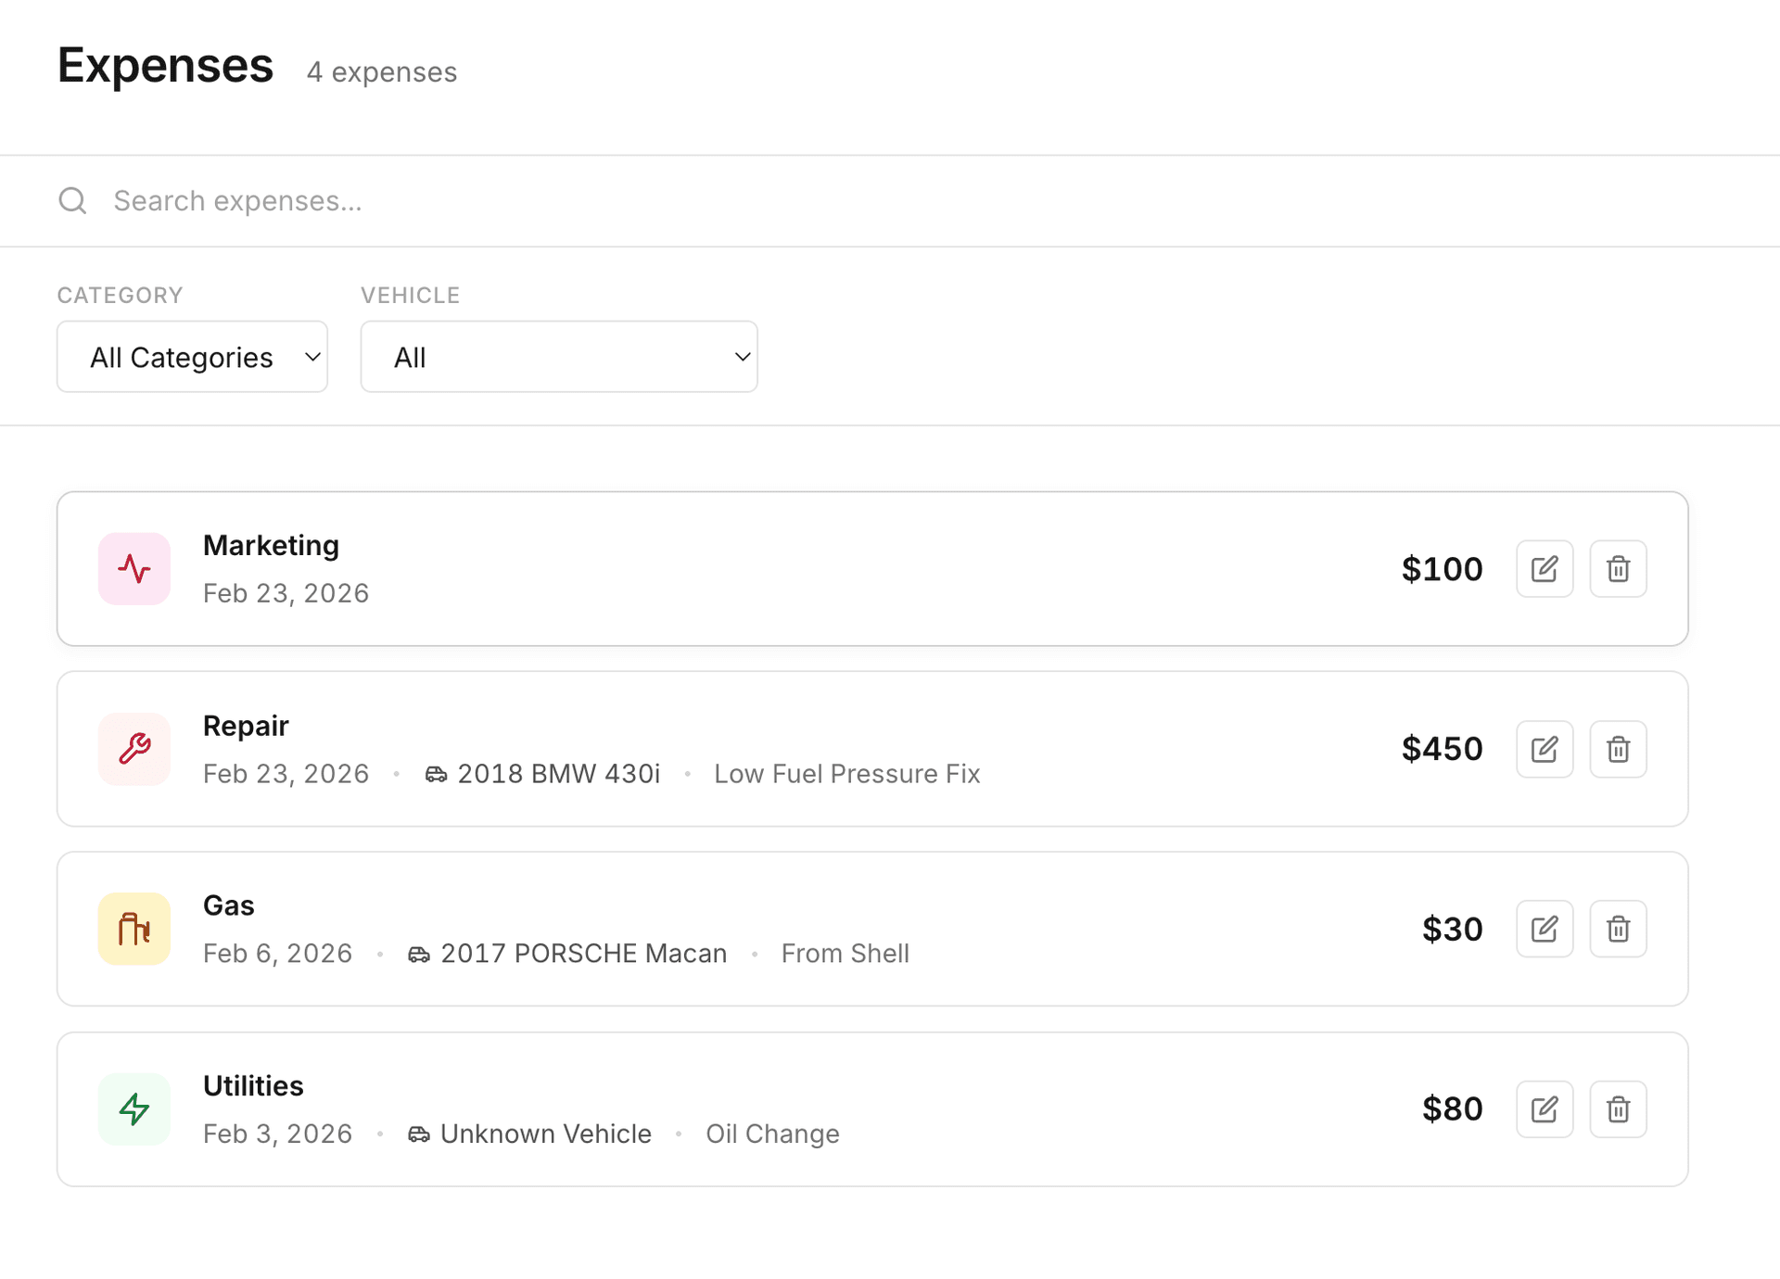Open the Vehicle filter dropdown
Screen dimensions: 1780x1279
point(558,356)
